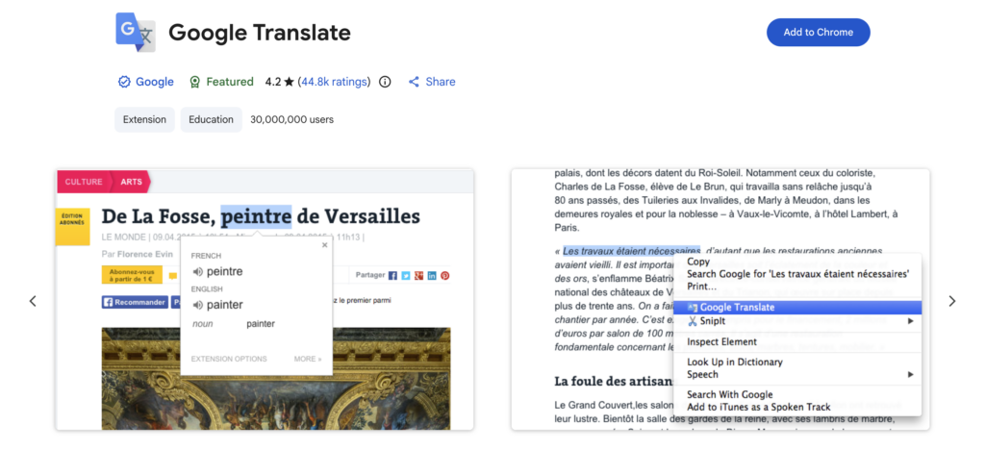Expand the SnipIt submenu entry

[797, 321]
